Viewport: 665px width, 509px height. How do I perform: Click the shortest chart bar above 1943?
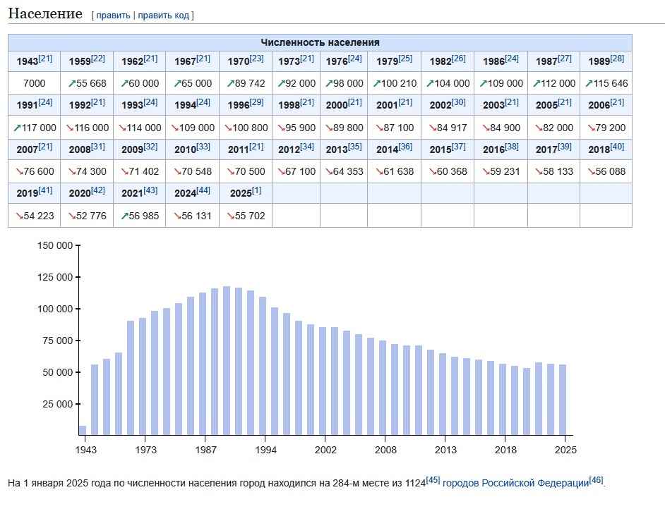[83, 430]
